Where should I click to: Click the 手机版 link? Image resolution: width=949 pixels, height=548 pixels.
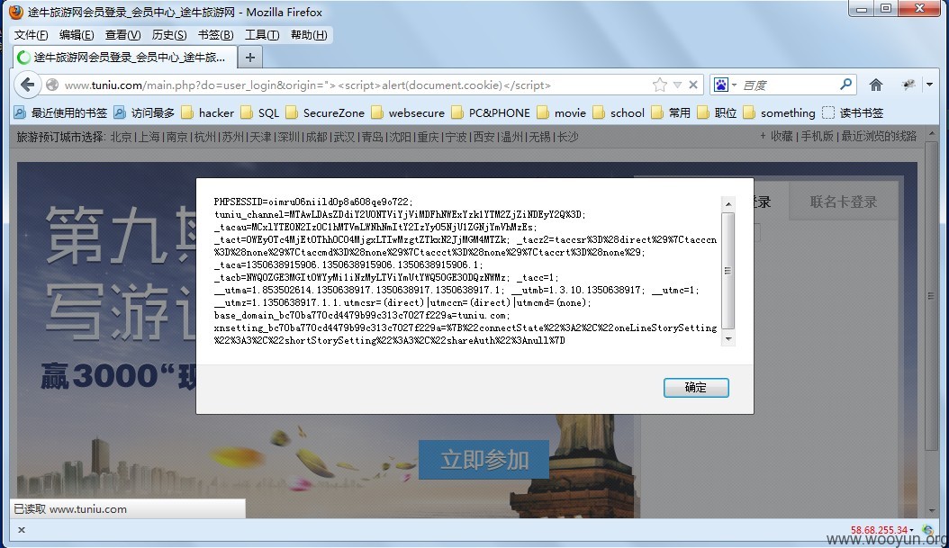click(817, 136)
